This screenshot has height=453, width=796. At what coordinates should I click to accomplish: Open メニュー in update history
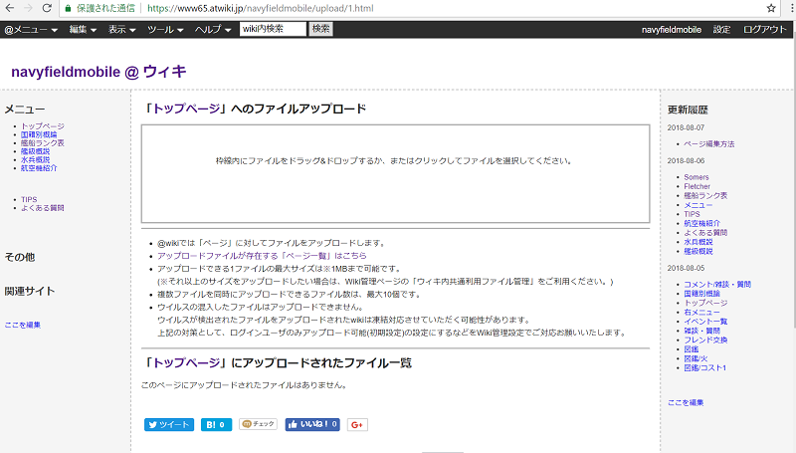point(698,205)
